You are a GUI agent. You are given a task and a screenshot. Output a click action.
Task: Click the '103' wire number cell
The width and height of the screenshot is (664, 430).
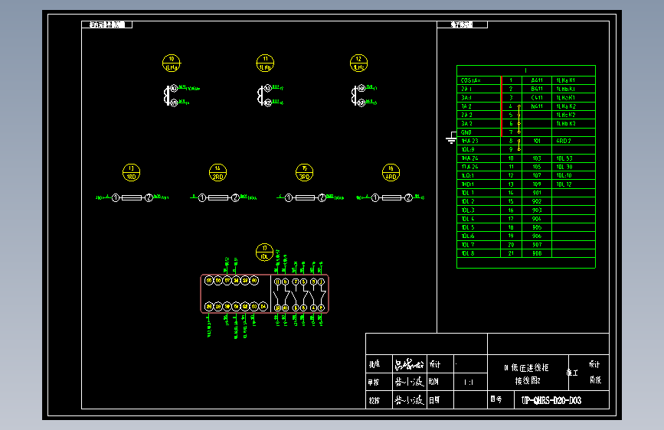click(x=537, y=158)
